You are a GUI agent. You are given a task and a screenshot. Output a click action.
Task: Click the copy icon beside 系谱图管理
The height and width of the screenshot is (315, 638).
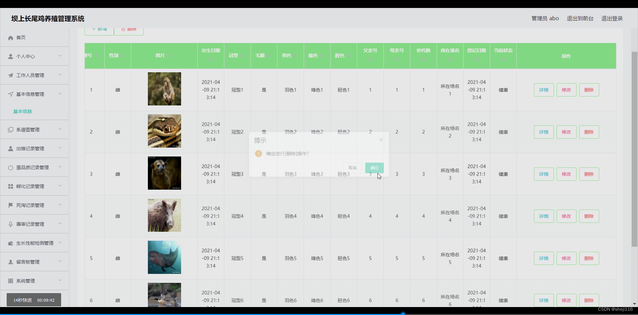(x=10, y=129)
